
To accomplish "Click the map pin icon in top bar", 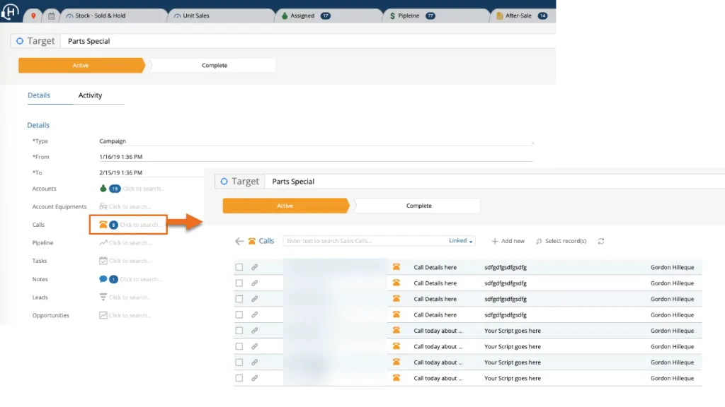I will pyautogui.click(x=33, y=16).
